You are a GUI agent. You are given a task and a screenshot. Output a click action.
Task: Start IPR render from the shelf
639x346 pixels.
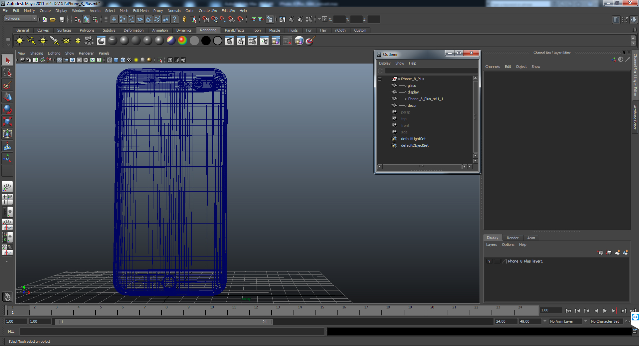241,41
